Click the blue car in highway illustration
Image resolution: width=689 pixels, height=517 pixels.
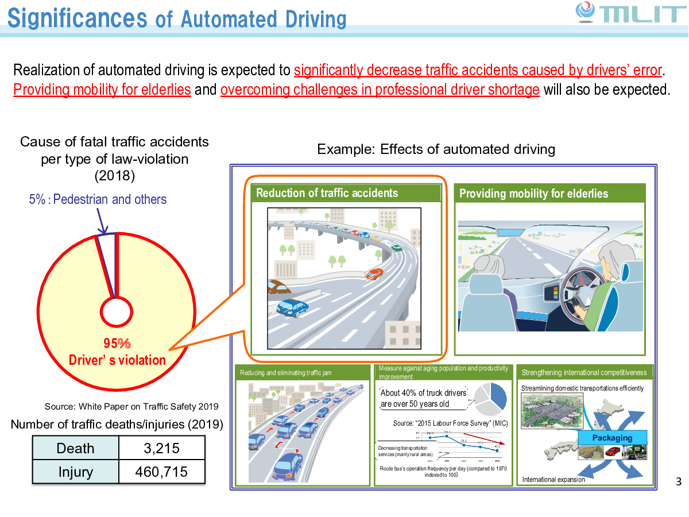coord(291,307)
